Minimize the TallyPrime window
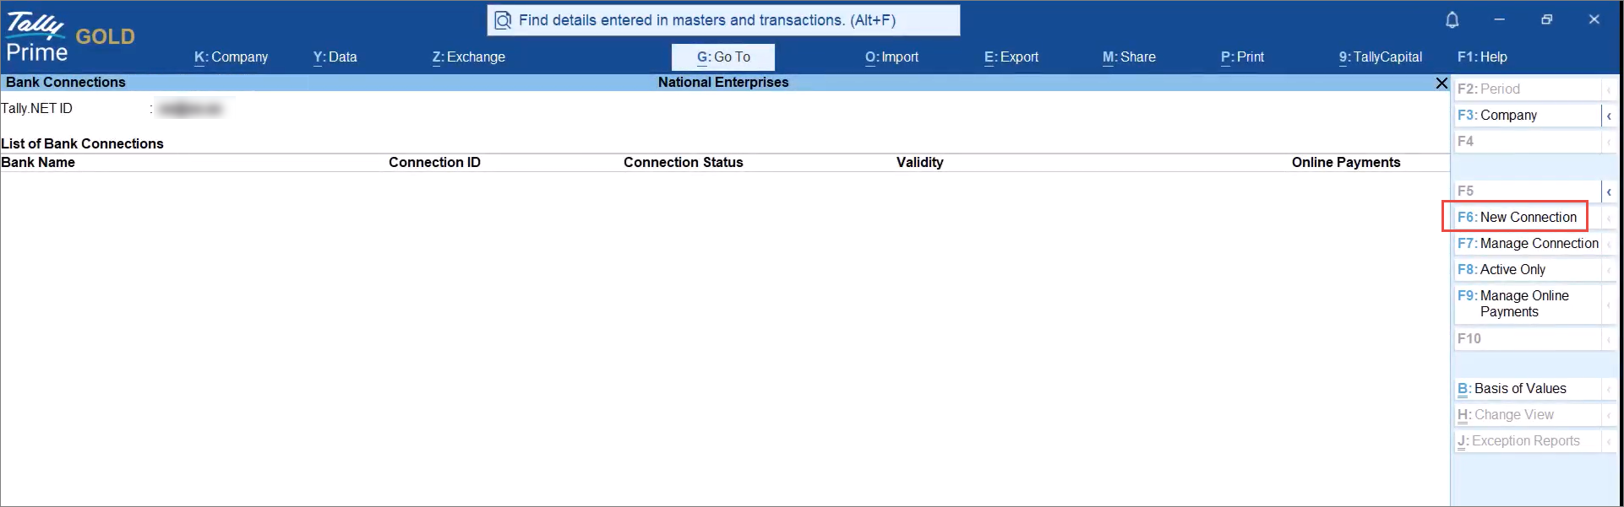Viewport: 1624px width, 507px height. pyautogui.click(x=1499, y=19)
